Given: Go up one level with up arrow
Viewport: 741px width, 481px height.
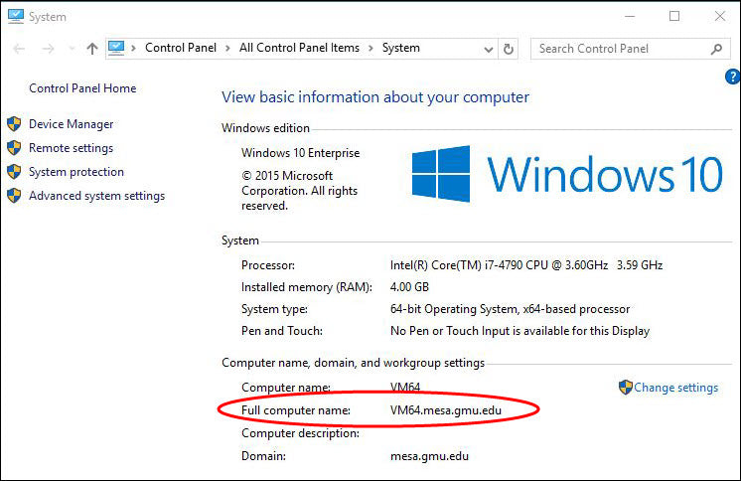Looking at the screenshot, I should click(92, 48).
